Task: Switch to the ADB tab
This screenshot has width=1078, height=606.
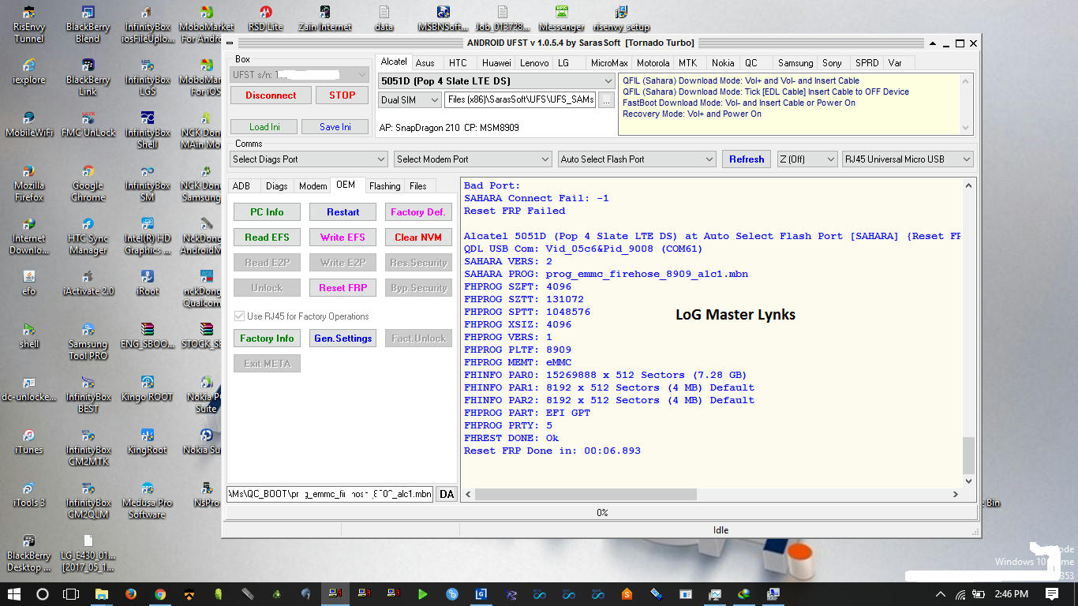Action: pos(241,186)
